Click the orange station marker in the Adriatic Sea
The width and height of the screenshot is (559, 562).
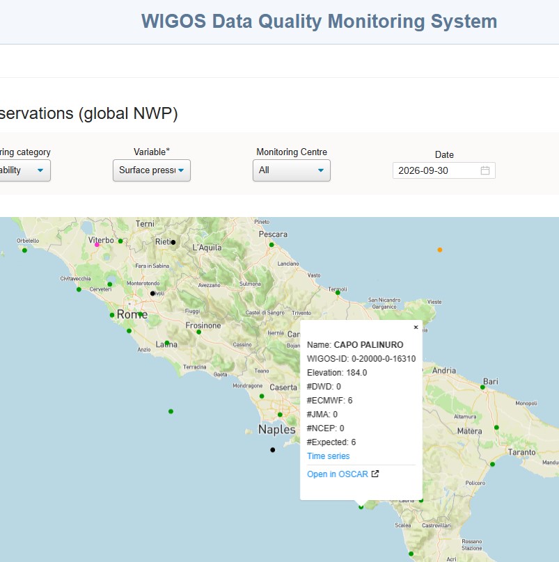click(x=440, y=250)
